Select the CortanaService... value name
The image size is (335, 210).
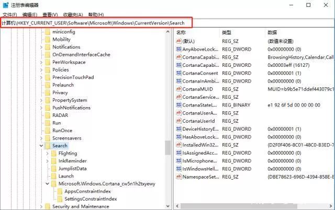coord(201,97)
